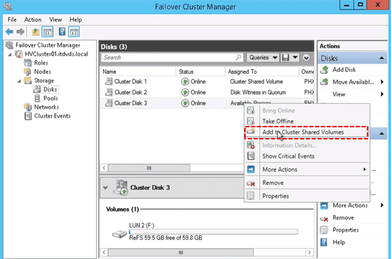Click Help in Actions pane

coord(339,242)
